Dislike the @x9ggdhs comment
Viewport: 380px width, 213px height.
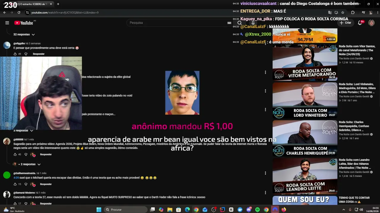26,54
